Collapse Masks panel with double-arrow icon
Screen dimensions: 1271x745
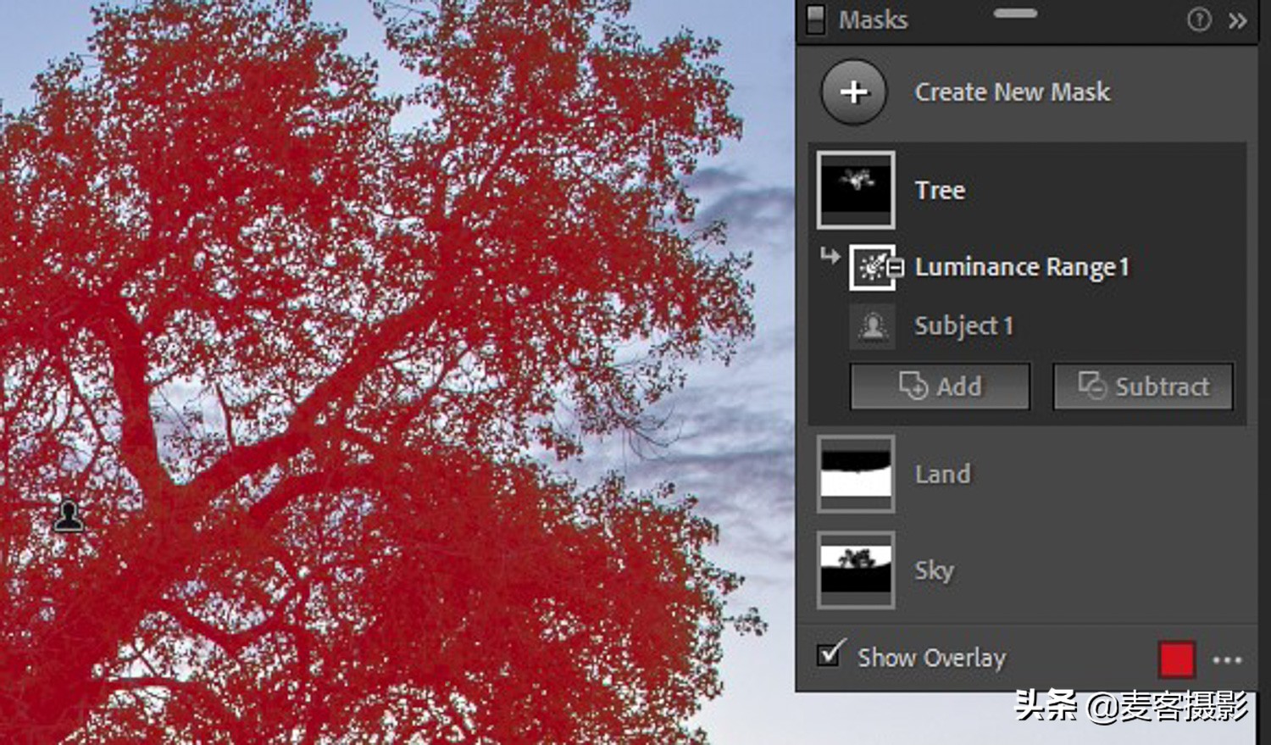pyautogui.click(x=1238, y=20)
